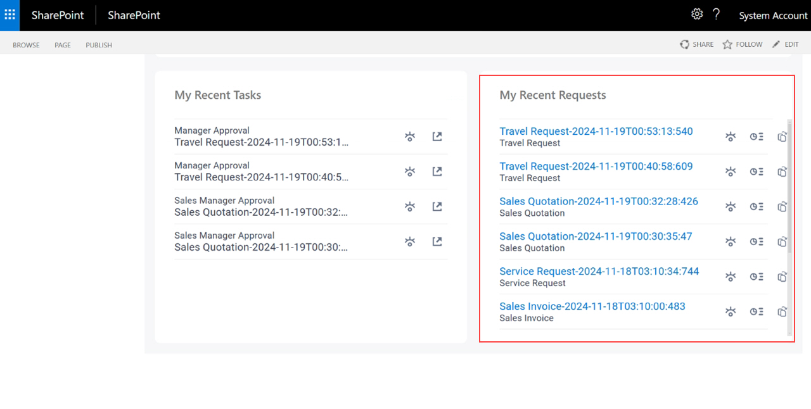811x409 pixels.
Task: Open Sales Quotation 00:32 task in new window
Action: [x=437, y=206]
